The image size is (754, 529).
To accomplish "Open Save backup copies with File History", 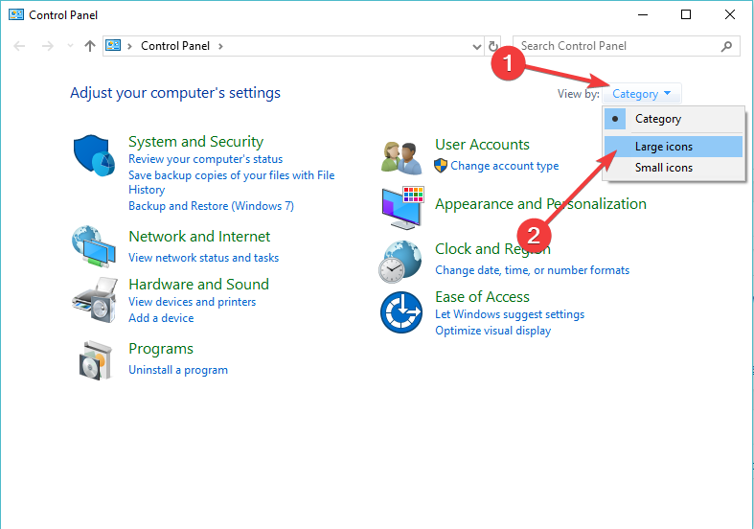I will click(231, 182).
